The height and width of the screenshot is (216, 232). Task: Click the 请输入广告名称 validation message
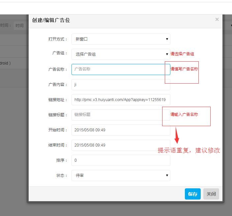(x=184, y=115)
